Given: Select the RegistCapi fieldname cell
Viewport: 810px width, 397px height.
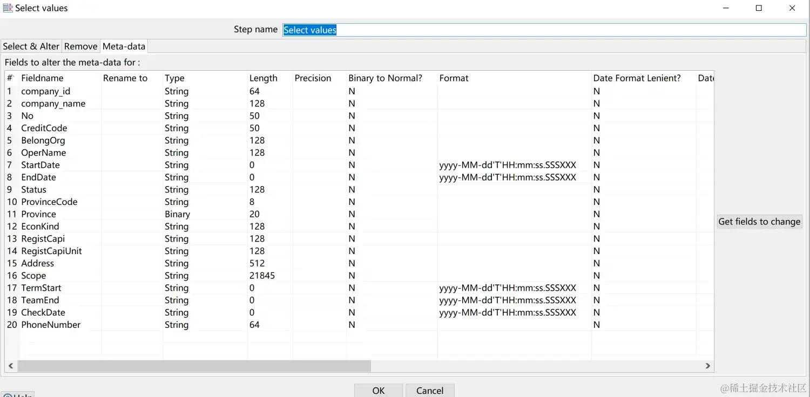Looking at the screenshot, I should point(60,239).
